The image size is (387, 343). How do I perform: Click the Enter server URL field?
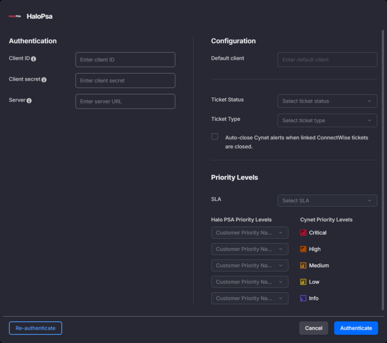125,101
